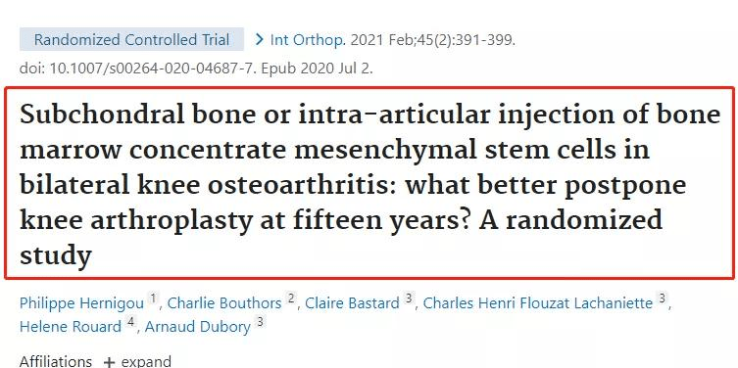The image size is (738, 368).
Task: Click affiliation superscript 3 after Dubory
Action: (260, 322)
